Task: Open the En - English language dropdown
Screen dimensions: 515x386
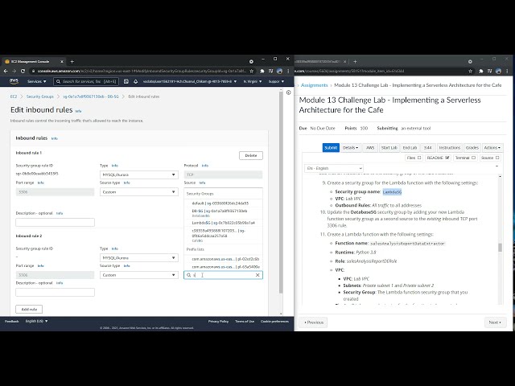Action: 334,168
